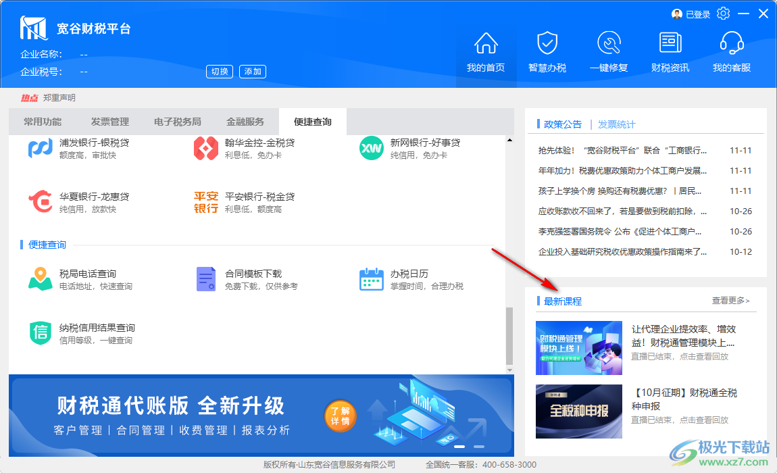Switch to 金融服务 tab
The width and height of the screenshot is (777, 473).
click(x=245, y=122)
